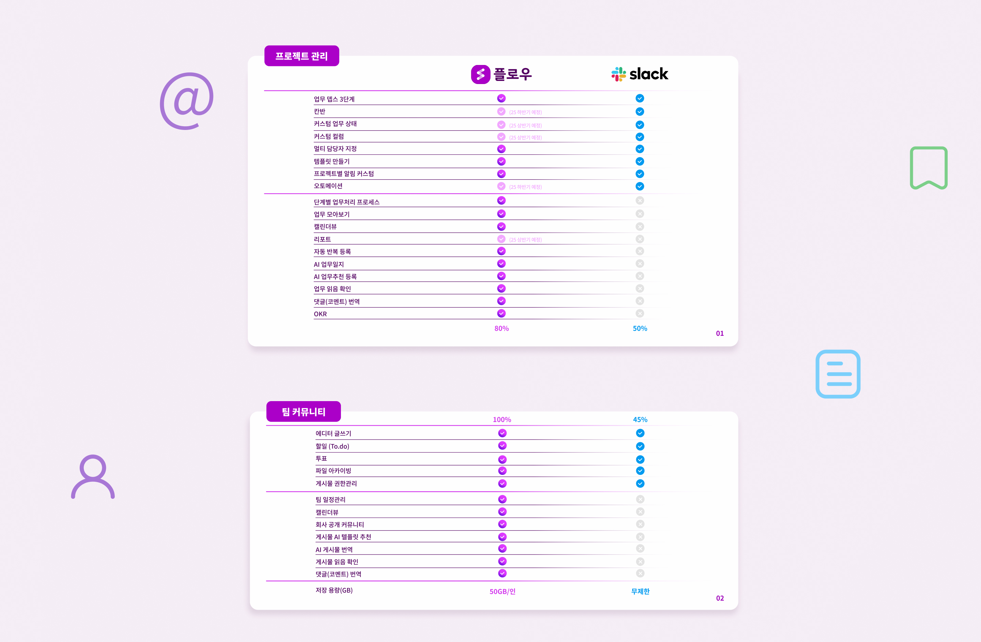The image size is (981, 642).
Task: Click purple checkmark for 에디터 글쓰기
Action: pos(502,433)
